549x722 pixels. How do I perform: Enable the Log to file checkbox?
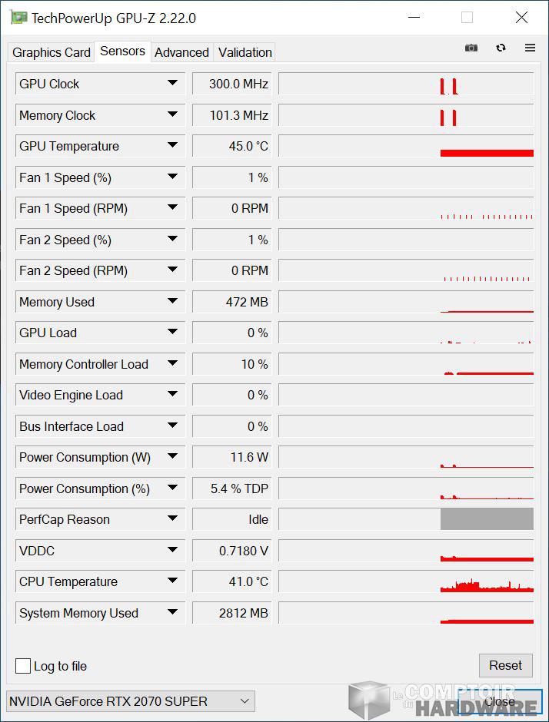click(23, 666)
